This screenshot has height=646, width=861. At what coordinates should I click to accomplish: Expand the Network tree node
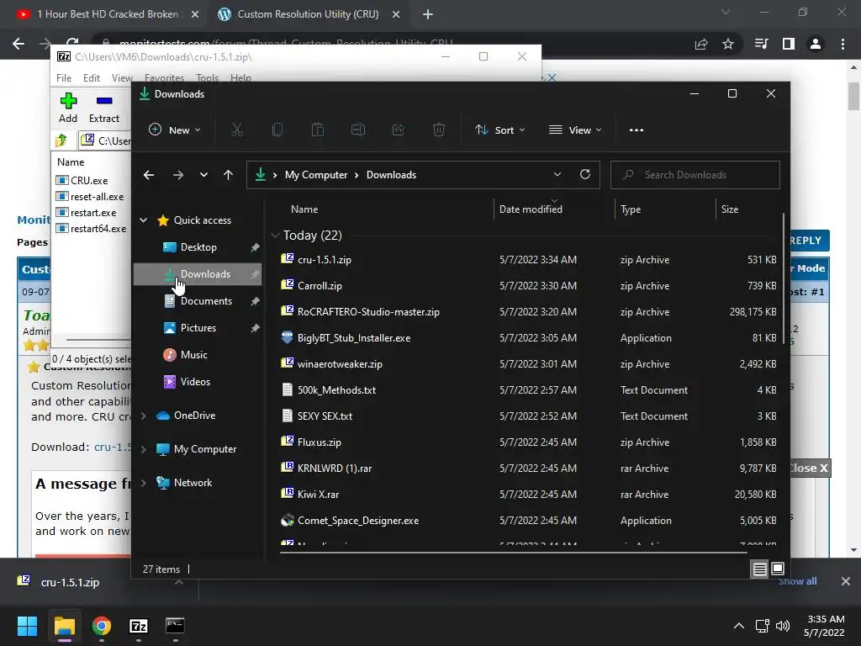(x=143, y=483)
